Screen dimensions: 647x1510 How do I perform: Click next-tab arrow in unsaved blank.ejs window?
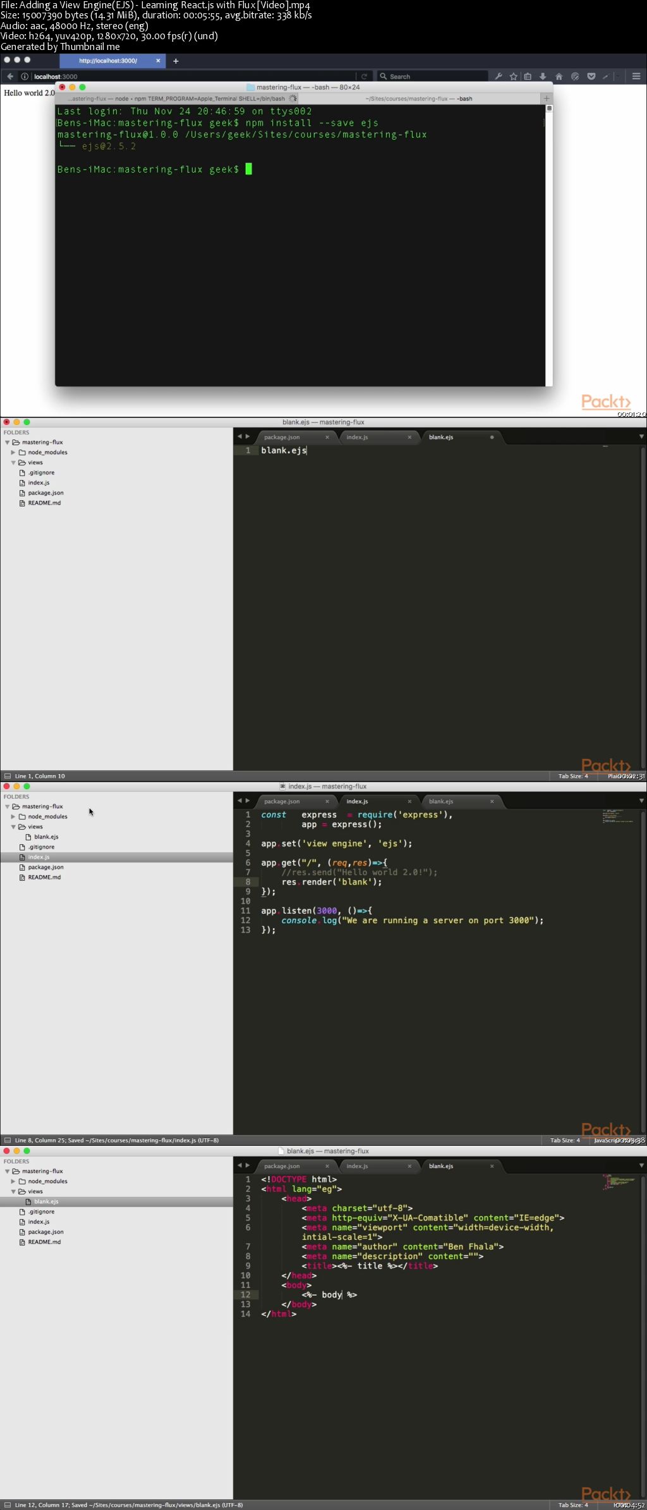tap(247, 436)
